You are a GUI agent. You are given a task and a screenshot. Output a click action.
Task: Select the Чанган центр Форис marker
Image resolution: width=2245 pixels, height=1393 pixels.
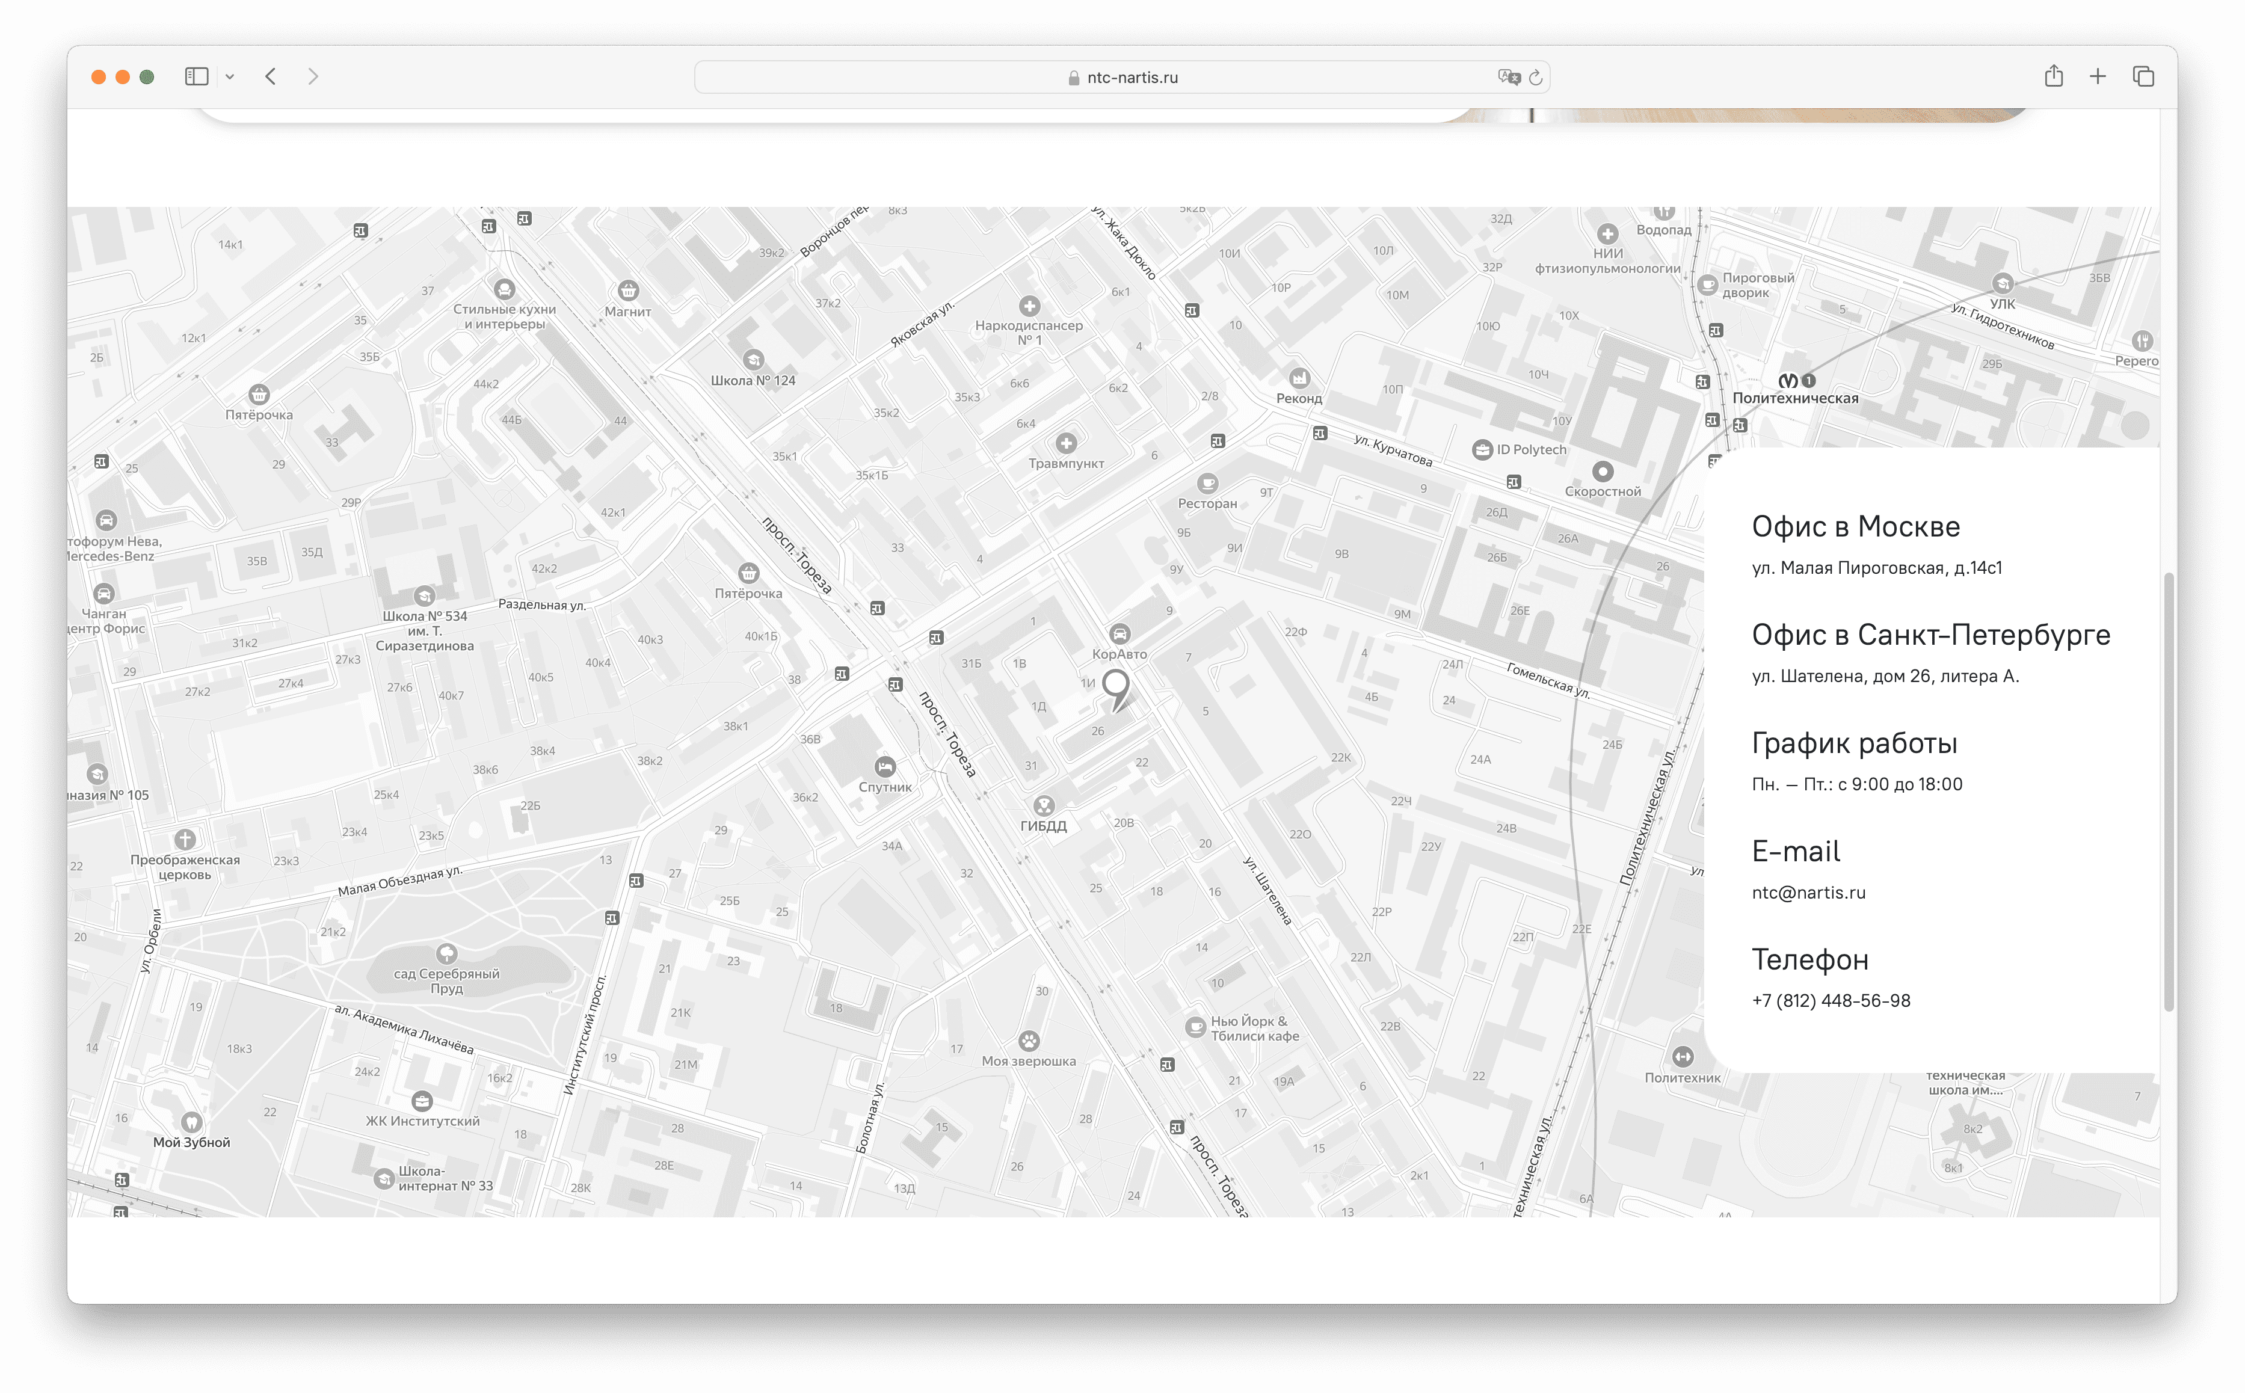tap(104, 594)
